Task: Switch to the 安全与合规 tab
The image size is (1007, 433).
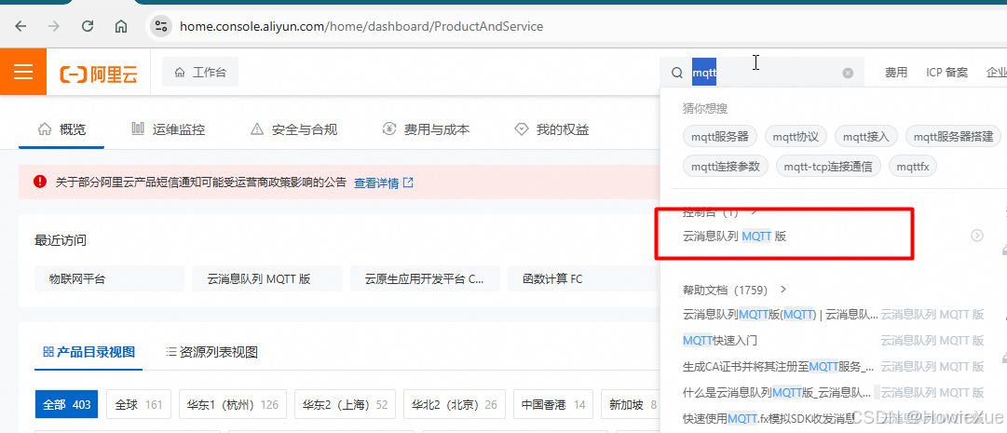Action: [x=293, y=129]
